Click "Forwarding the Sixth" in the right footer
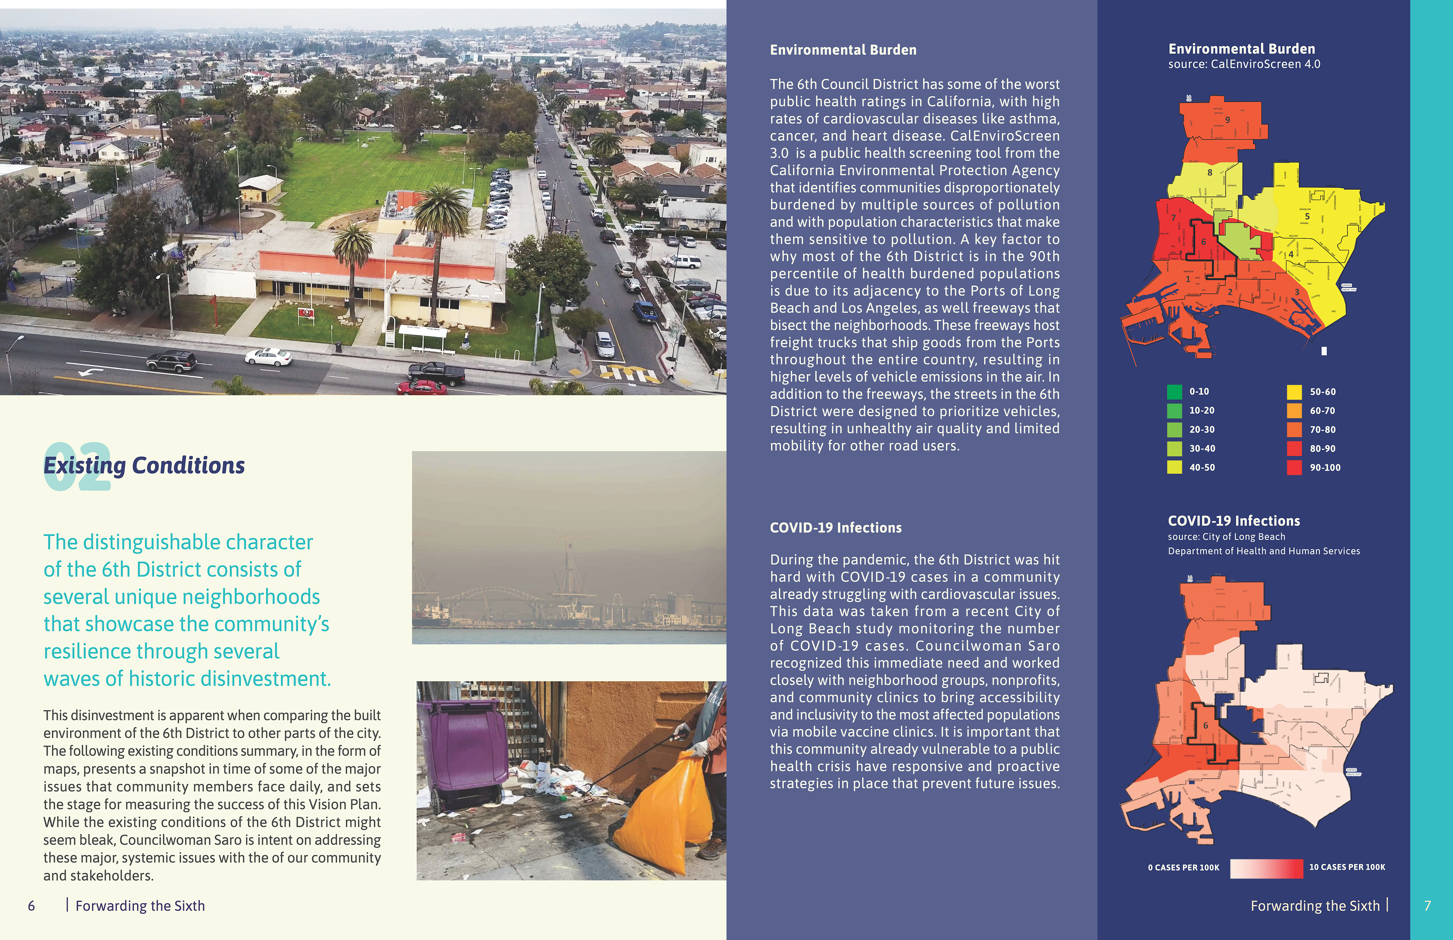Image resolution: width=1453 pixels, height=940 pixels. (x=1315, y=906)
